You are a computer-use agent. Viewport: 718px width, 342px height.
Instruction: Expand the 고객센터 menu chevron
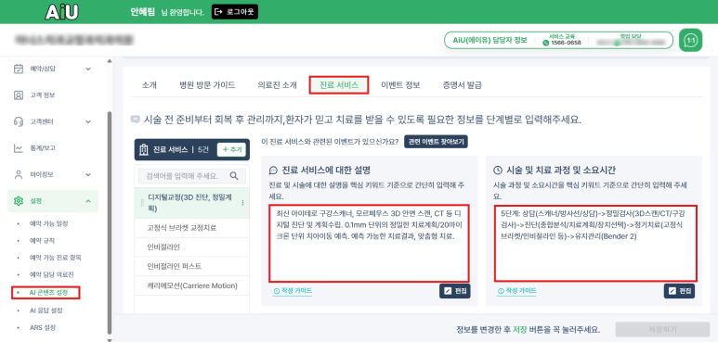click(88, 122)
